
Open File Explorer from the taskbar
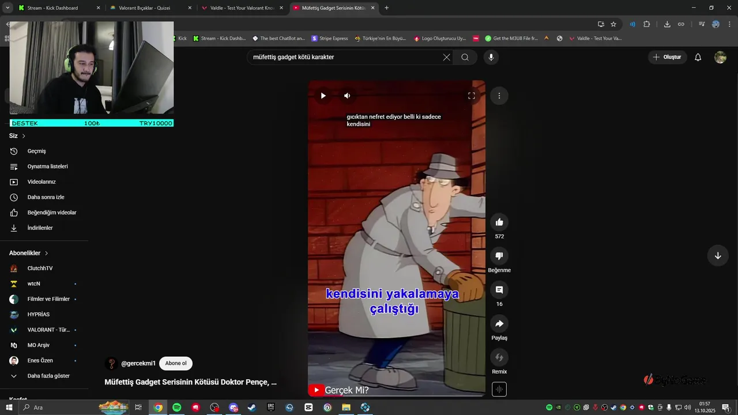pyautogui.click(x=346, y=408)
